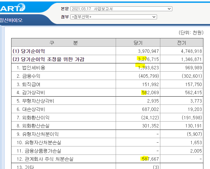210x169 pixels.
Task: Open the 본문 report dropdown
Action: (x=121, y=9)
